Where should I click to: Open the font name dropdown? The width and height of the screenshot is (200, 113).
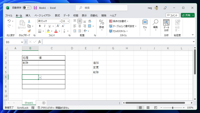(x=60, y=21)
